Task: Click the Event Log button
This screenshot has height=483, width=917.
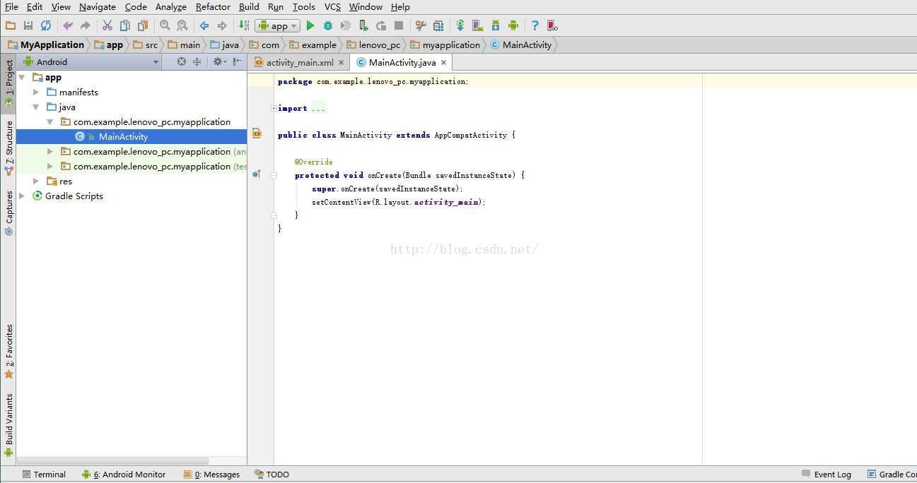Action: [826, 475]
